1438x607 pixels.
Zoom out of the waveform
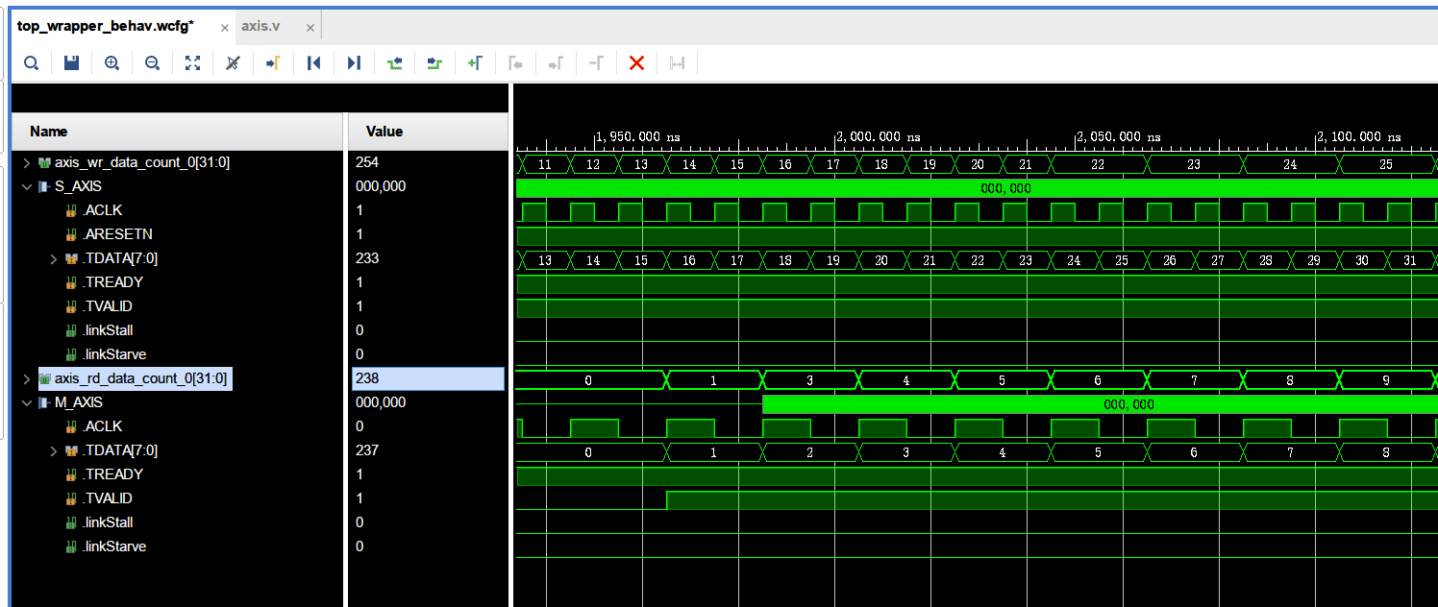(152, 63)
